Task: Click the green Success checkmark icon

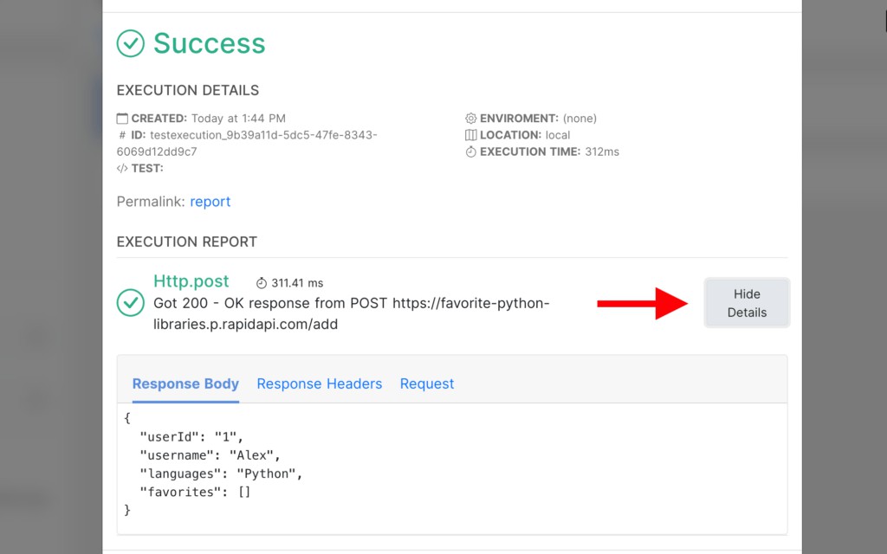Action: point(131,43)
